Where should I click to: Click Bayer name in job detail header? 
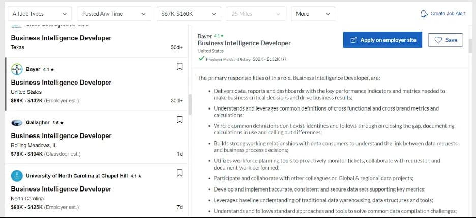204,36
